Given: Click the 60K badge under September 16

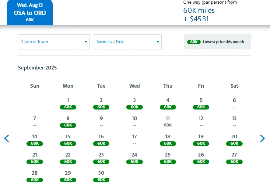Looking at the screenshot, I should click(x=101, y=143).
